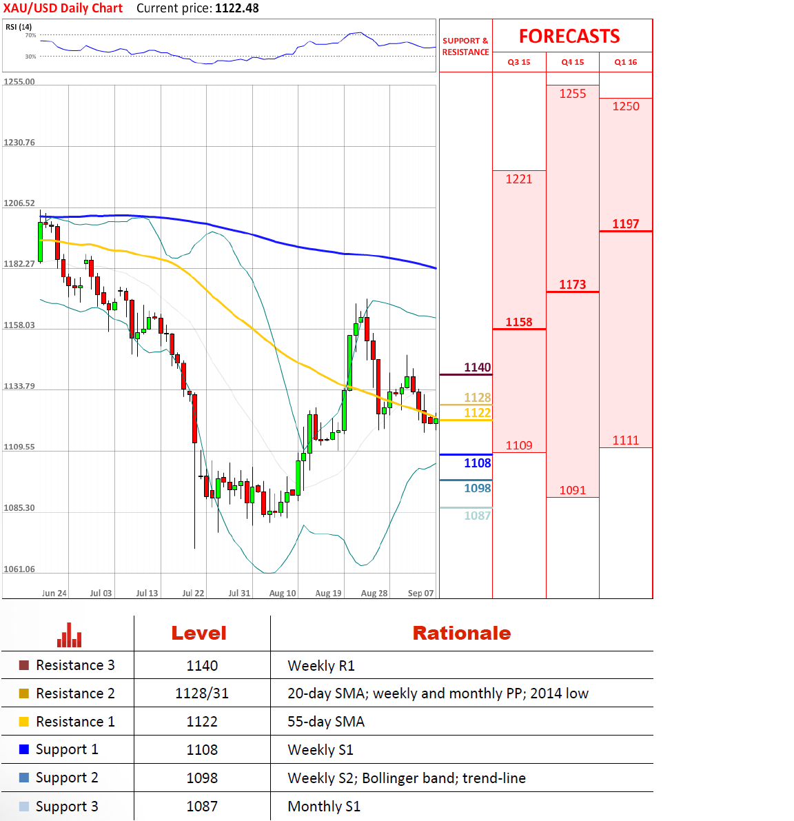Image resolution: width=794 pixels, height=821 pixels.
Task: Select the current price value 1122.48
Action: [237, 8]
